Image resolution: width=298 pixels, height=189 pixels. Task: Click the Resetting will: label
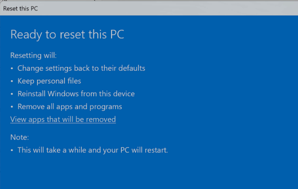click(33, 55)
